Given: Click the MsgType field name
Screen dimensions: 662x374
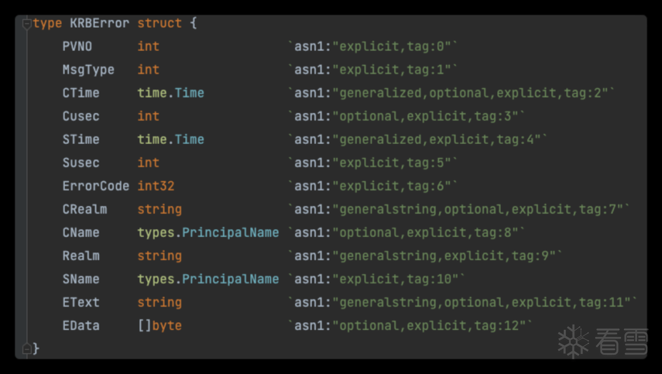Looking at the screenshot, I should [88, 70].
